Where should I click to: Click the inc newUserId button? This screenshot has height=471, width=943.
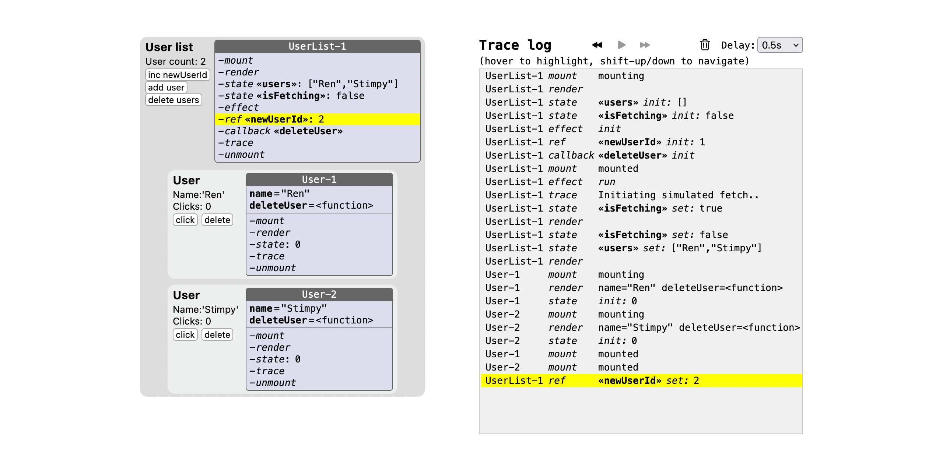178,75
